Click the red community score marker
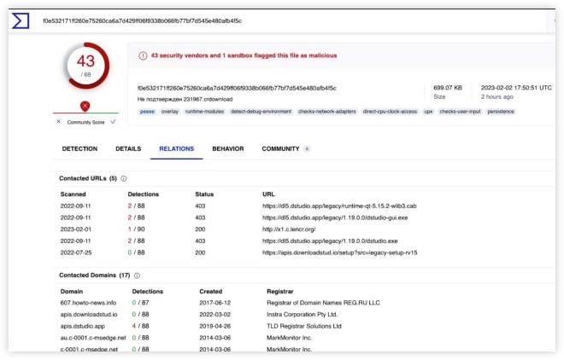The width and height of the screenshot is (564, 360). pos(85,107)
